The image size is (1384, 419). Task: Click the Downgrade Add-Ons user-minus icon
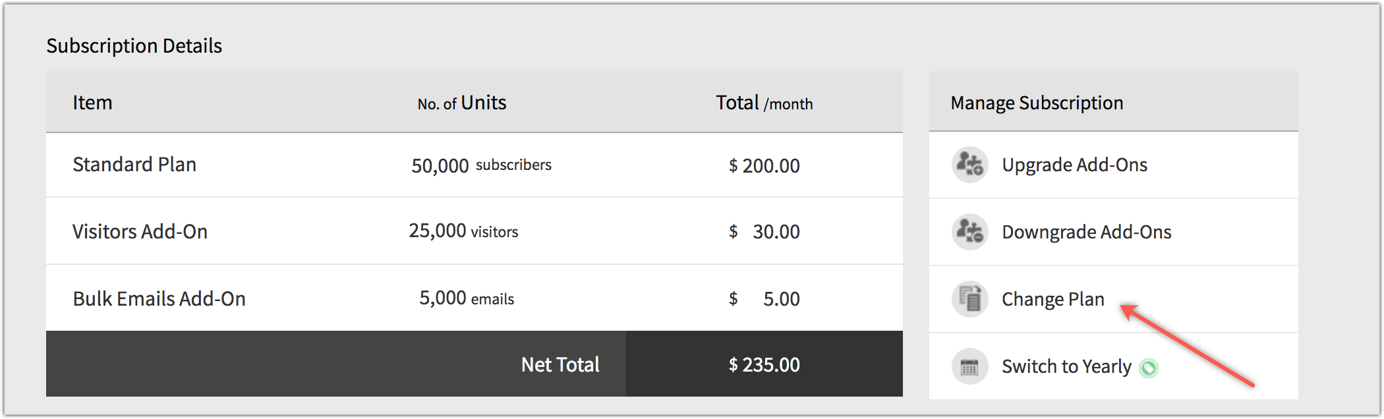tap(969, 232)
